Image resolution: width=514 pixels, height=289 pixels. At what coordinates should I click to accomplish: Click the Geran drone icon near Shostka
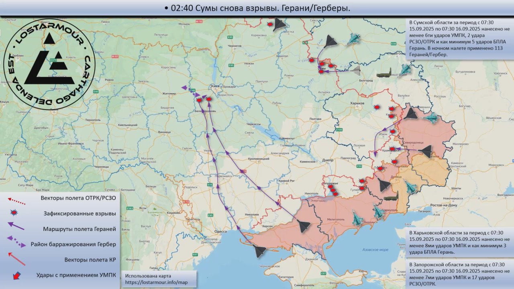point(279,24)
